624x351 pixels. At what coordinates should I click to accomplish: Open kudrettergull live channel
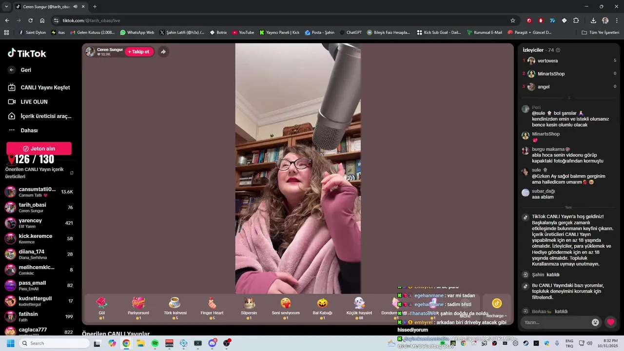coord(39,301)
